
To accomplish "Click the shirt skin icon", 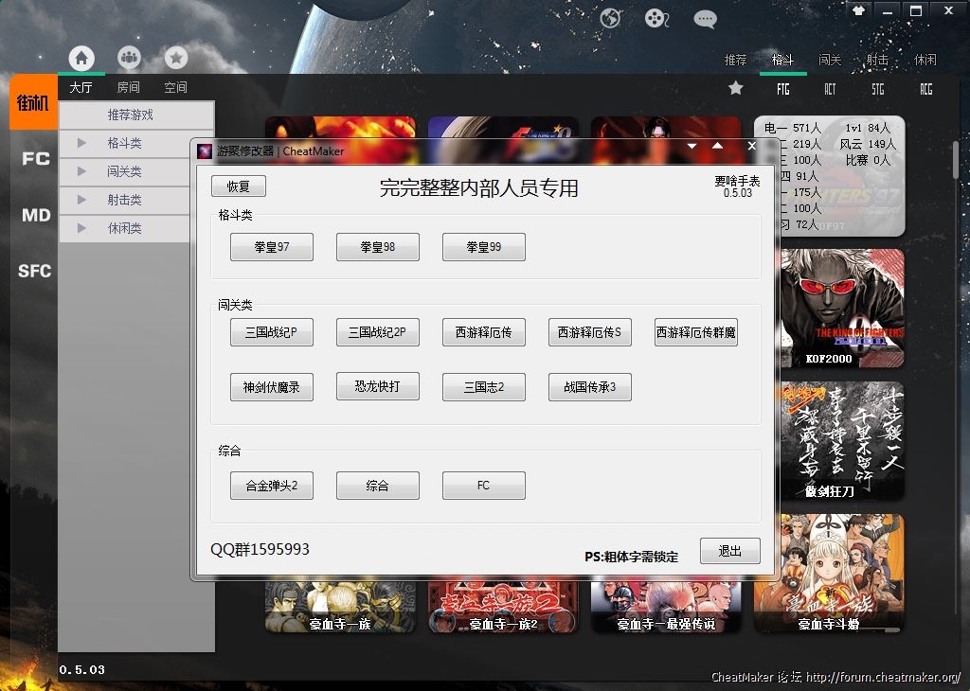I will click(858, 10).
